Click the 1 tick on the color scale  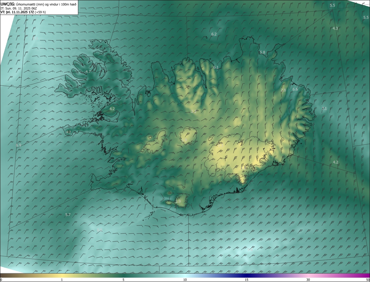click(x=62, y=280)
